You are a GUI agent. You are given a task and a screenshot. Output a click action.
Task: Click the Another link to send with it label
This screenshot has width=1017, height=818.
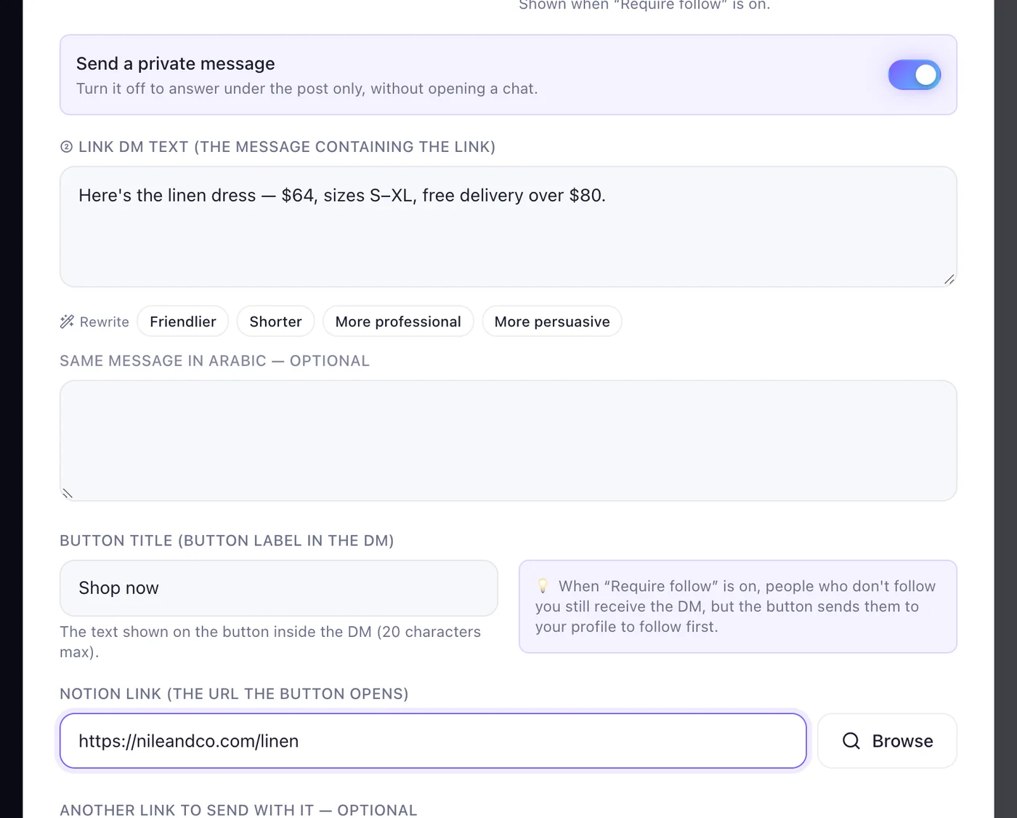point(238,810)
